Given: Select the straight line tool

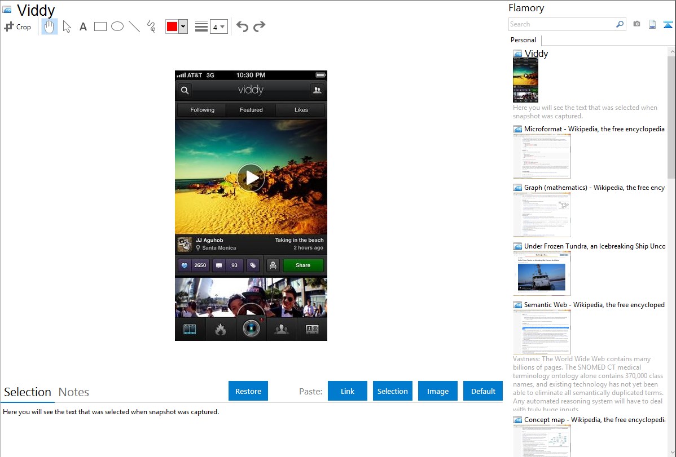Looking at the screenshot, I should click(x=134, y=26).
